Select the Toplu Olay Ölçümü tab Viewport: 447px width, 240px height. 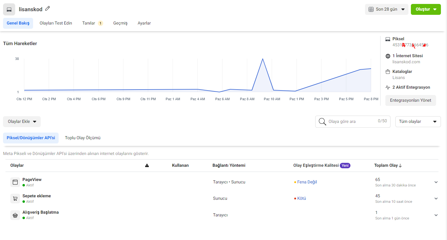click(x=83, y=138)
